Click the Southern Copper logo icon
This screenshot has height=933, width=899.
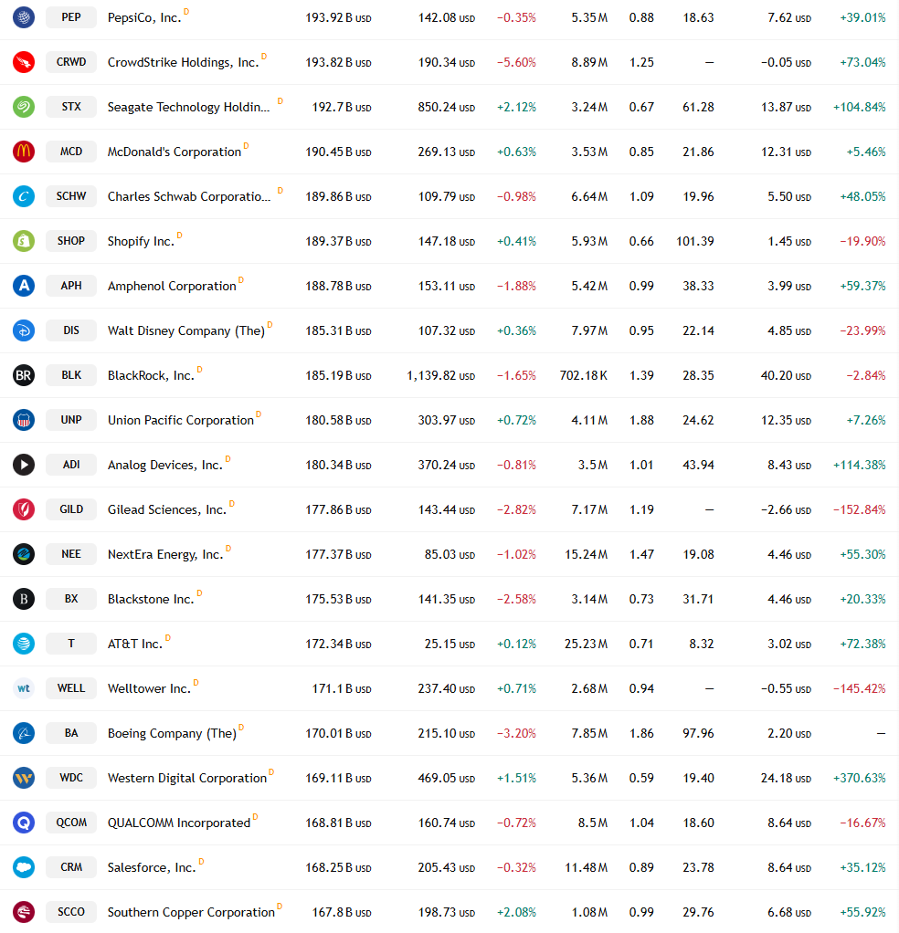24,912
